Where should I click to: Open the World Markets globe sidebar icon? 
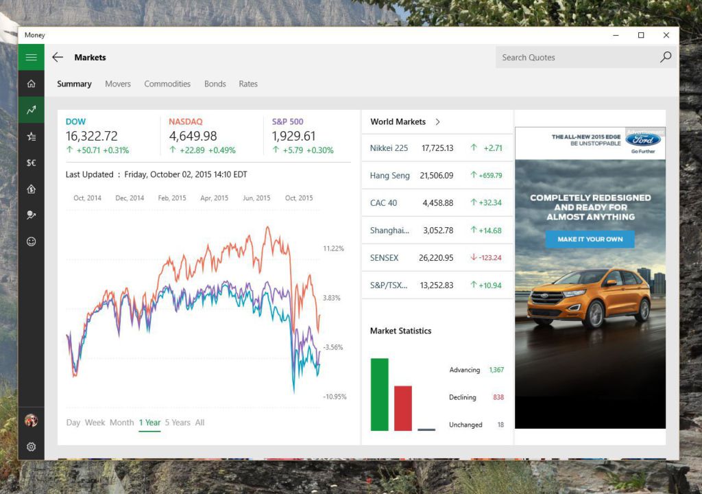point(31,215)
